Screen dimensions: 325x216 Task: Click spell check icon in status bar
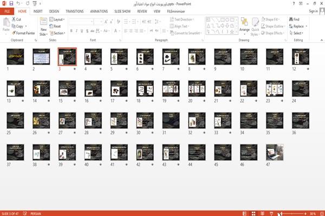coord(25,213)
